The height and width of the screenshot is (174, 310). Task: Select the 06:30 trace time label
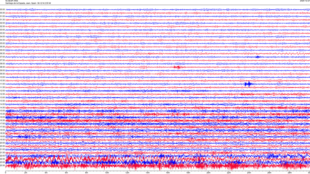point(2,53)
